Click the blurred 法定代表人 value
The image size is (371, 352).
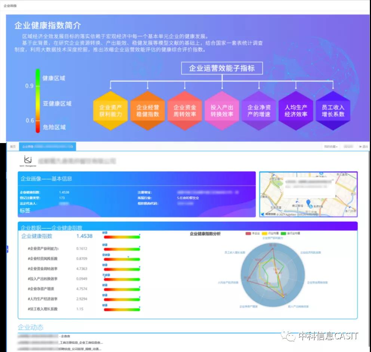coord(64,203)
